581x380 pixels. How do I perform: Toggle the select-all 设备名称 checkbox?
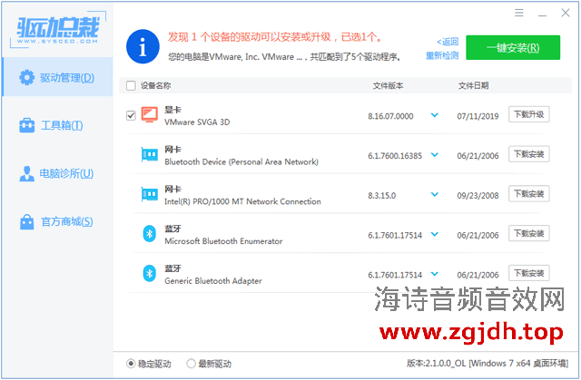131,86
